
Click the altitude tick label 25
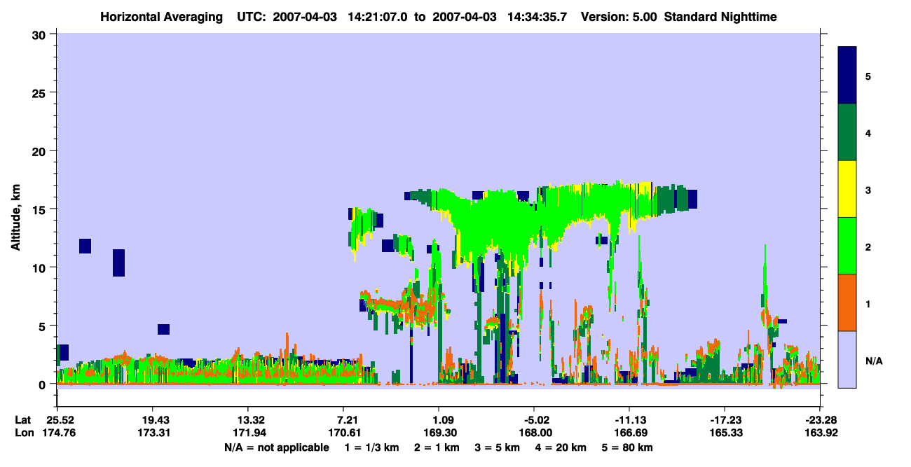pos(41,92)
